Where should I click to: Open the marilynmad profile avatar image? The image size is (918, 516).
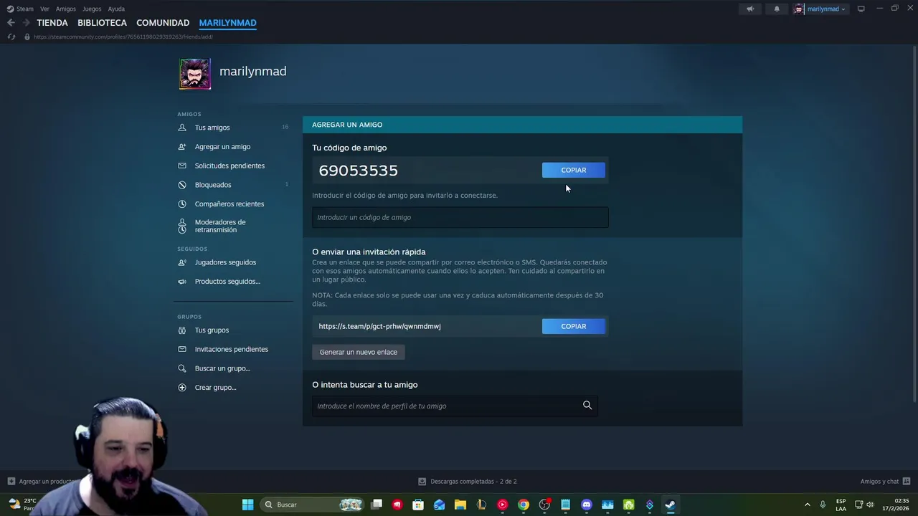[195, 74]
